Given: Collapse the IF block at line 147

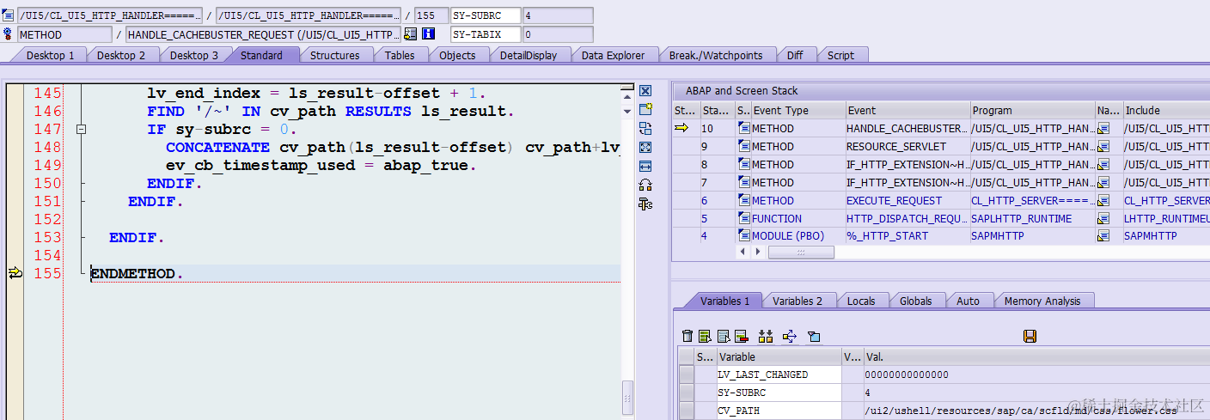Looking at the screenshot, I should 82,129.
